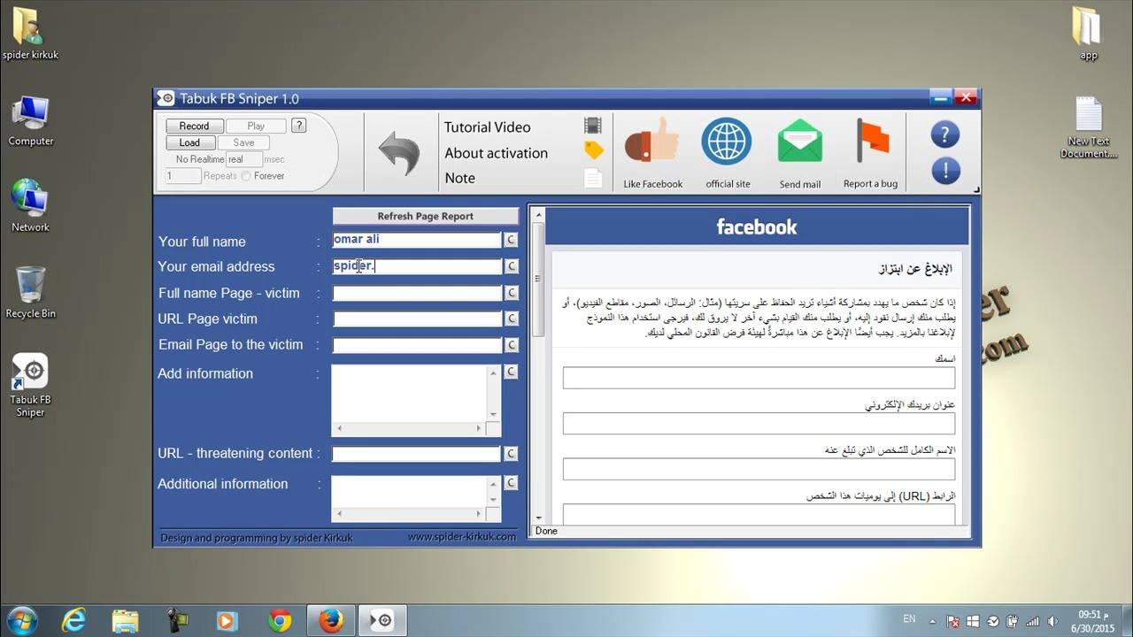Click the Like Facebook thumbs-up icon
The height and width of the screenshot is (637, 1133).
tap(651, 142)
